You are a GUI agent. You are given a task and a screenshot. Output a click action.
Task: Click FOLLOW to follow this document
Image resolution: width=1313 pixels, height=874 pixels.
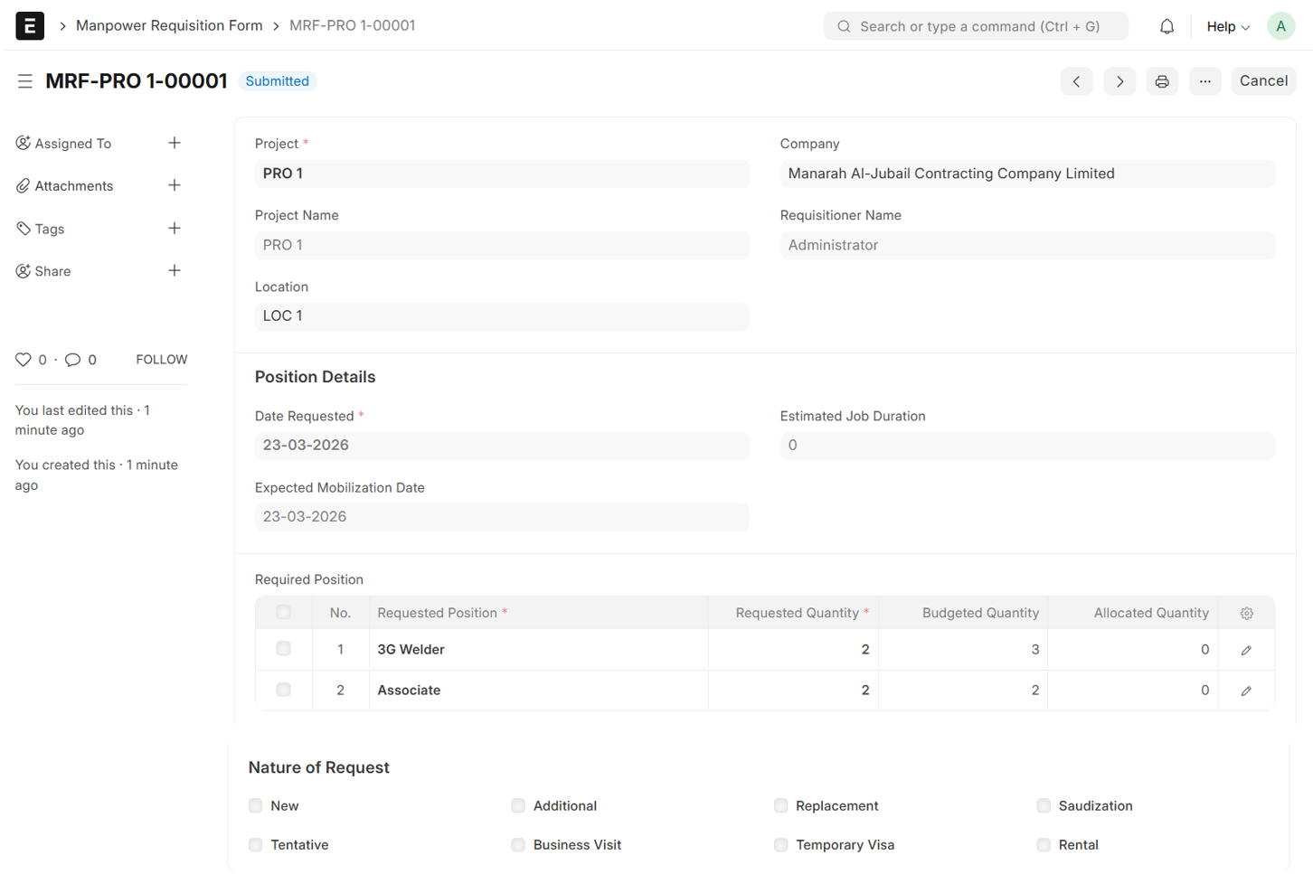161,360
